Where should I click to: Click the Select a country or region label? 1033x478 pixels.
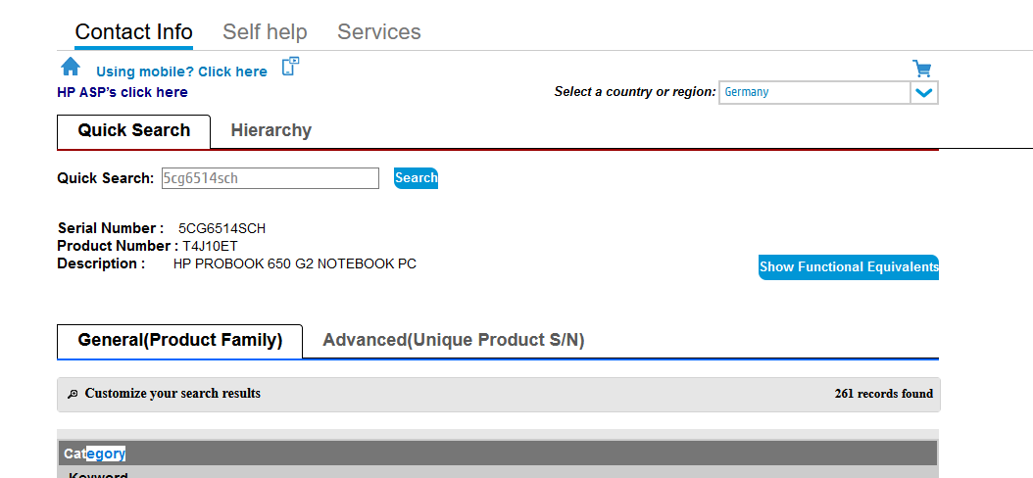point(635,92)
